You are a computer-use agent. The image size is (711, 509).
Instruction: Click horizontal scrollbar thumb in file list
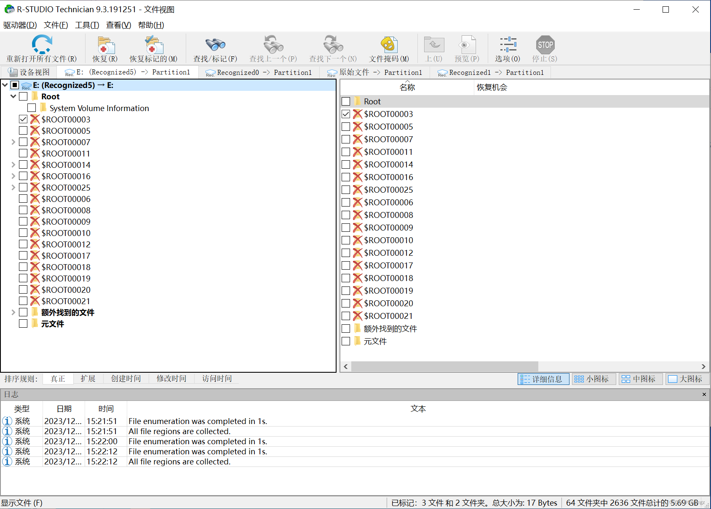(445, 366)
